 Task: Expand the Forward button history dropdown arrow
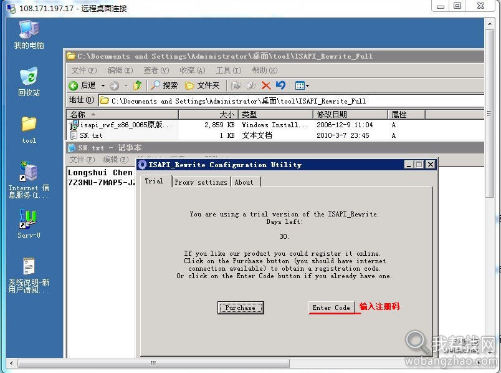[126, 85]
